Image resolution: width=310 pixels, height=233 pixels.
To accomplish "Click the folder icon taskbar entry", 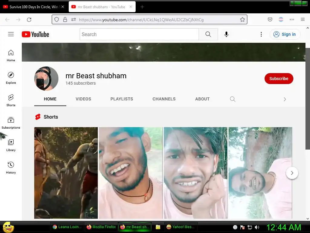I will coord(158,227).
